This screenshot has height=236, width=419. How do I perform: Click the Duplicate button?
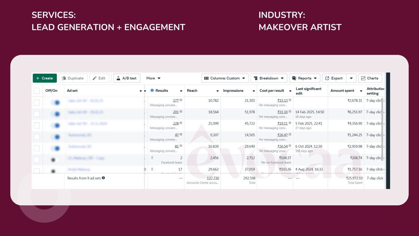[73, 78]
